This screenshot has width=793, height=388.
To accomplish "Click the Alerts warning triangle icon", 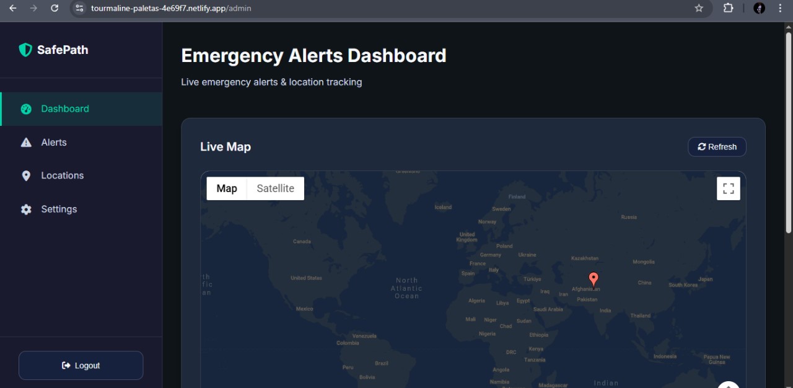I will (26, 143).
